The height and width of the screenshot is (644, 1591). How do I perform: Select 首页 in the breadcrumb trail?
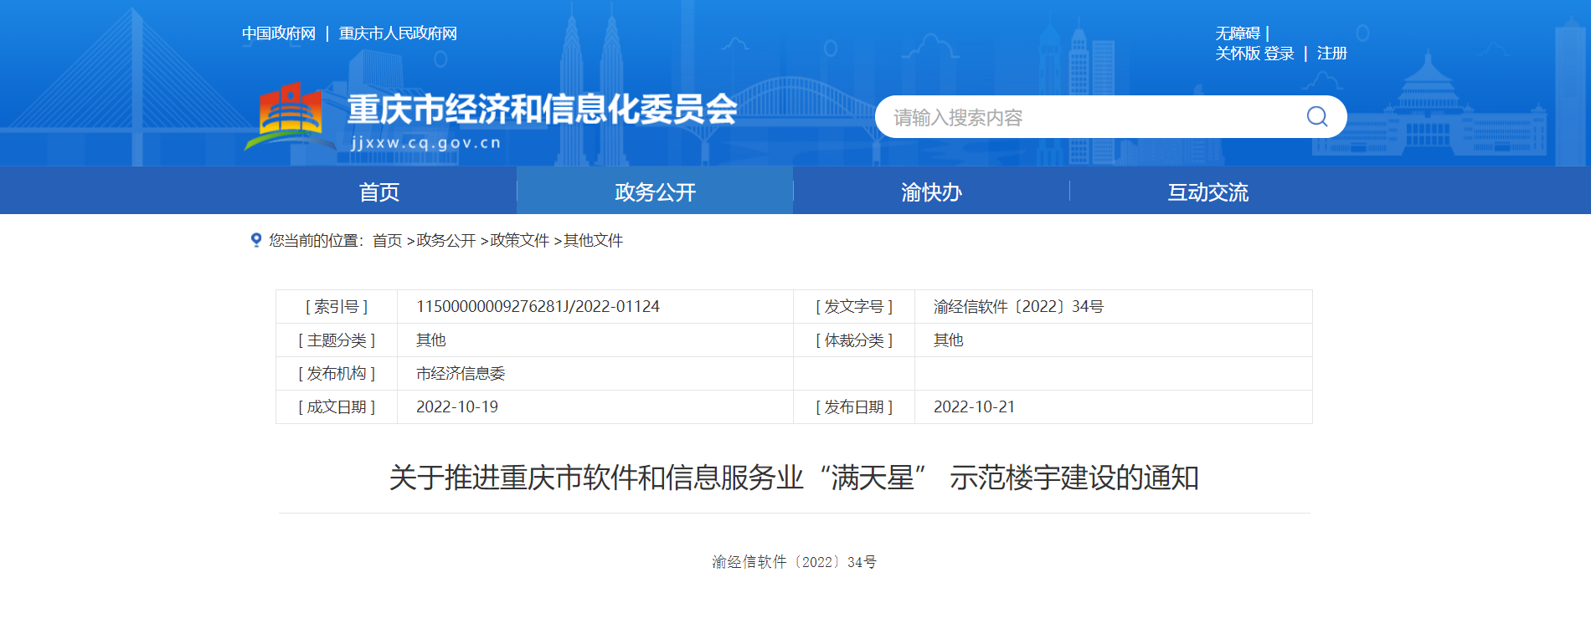pyautogui.click(x=387, y=241)
